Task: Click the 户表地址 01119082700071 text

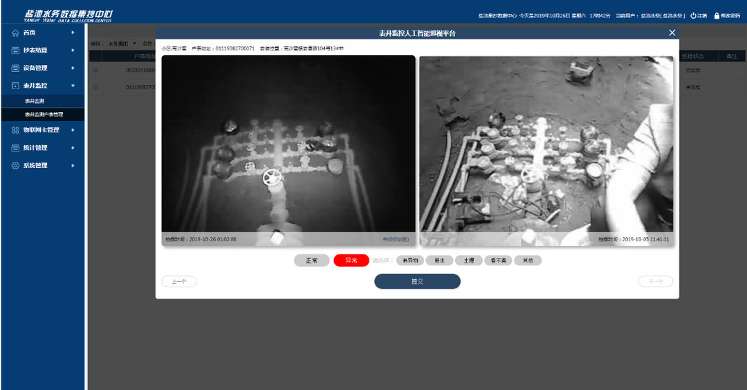Action: pyautogui.click(x=223, y=48)
